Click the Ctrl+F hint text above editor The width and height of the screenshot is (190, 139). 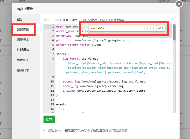coord(83,20)
